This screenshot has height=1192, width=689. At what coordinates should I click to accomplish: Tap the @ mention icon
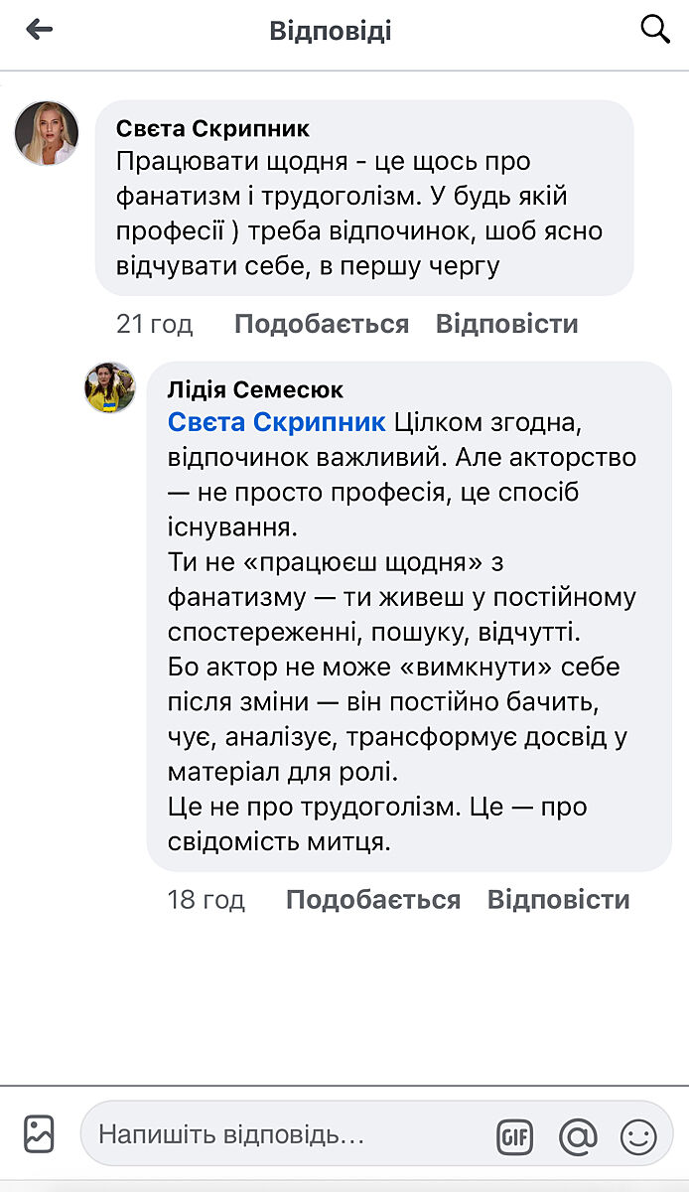(578, 1135)
